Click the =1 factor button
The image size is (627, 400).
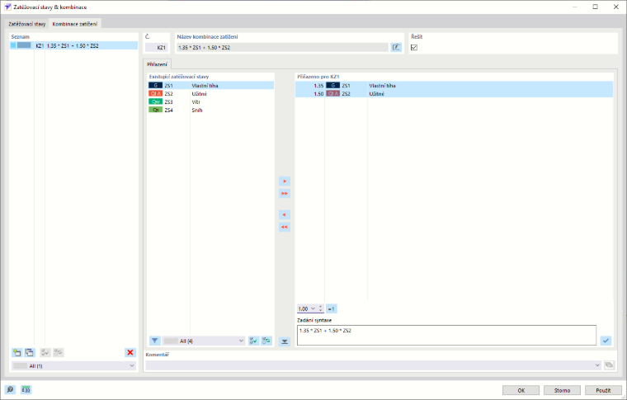click(331, 309)
